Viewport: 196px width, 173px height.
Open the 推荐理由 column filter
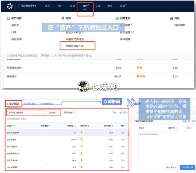coord(49,126)
